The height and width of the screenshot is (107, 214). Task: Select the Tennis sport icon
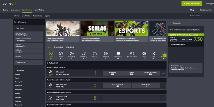pos(61,53)
